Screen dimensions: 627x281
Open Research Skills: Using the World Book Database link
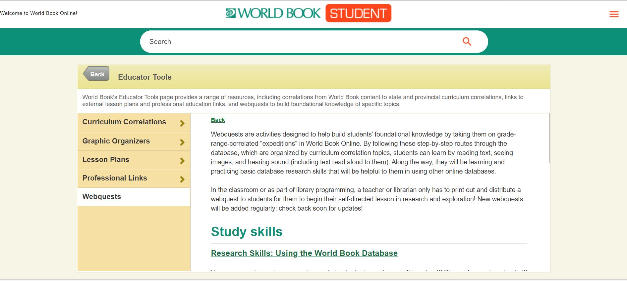304,253
